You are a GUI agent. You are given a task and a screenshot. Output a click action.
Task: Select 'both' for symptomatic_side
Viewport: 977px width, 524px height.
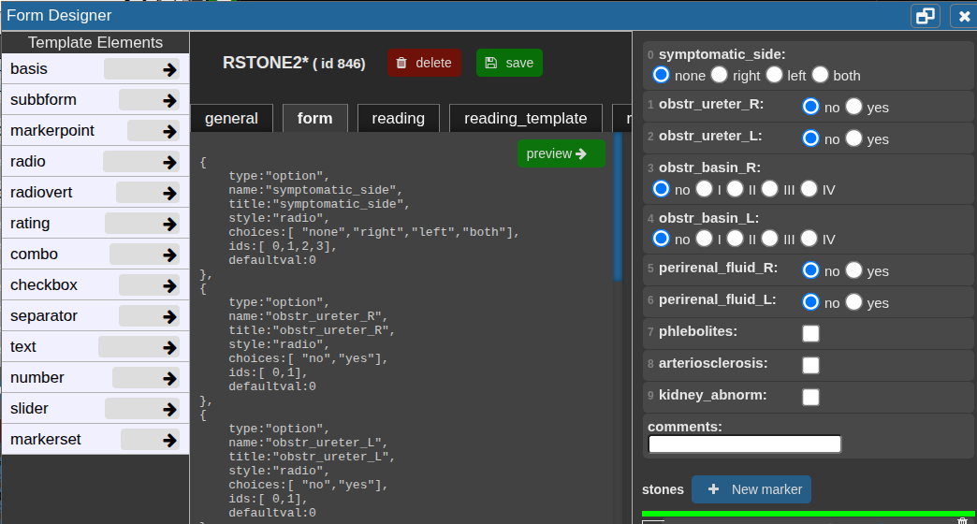coord(821,75)
